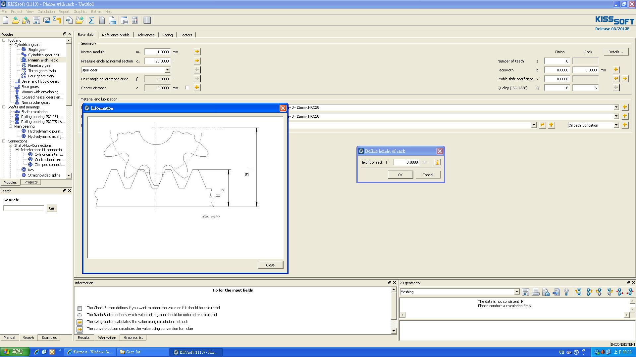636x357 pixels.
Task: Click the Windows Start button
Action: coord(15,352)
